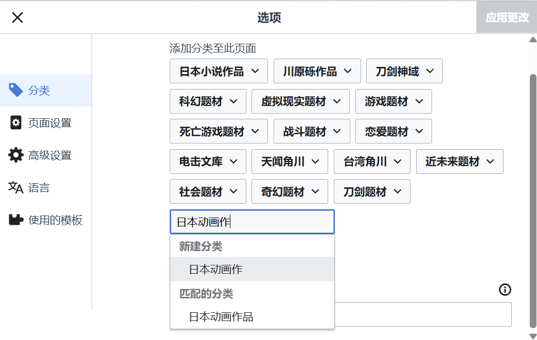Image resolution: width=537 pixels, height=340 pixels.
Task: Close the 选项 dialog with X
Action: (17, 17)
